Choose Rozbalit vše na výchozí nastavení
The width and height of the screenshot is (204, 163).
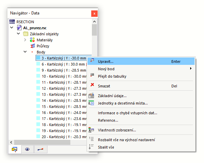click(x=141, y=140)
